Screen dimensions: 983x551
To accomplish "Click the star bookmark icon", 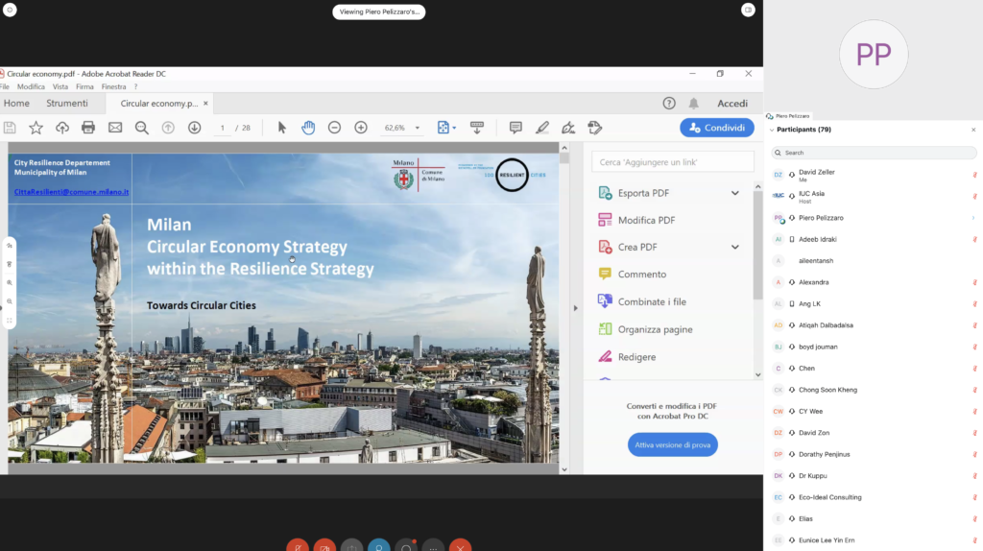I will coord(36,128).
